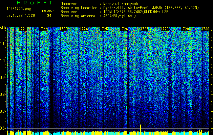Image resolution: width=213 pixels, height=135 pixels.
Task: Click the 1.0 kHz axis label
Action: click(x=3, y=61)
